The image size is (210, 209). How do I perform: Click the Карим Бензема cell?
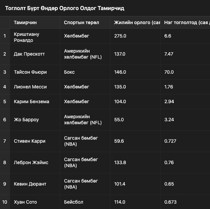coord(35,102)
